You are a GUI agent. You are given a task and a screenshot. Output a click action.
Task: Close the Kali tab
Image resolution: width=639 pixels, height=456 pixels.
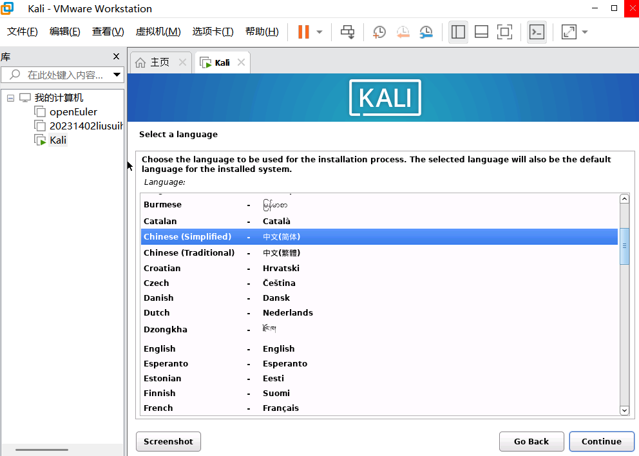(242, 62)
